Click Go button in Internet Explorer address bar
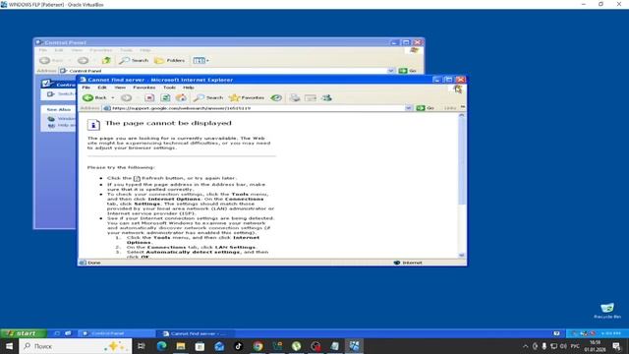Image resolution: width=629 pixels, height=354 pixels. 426,108
